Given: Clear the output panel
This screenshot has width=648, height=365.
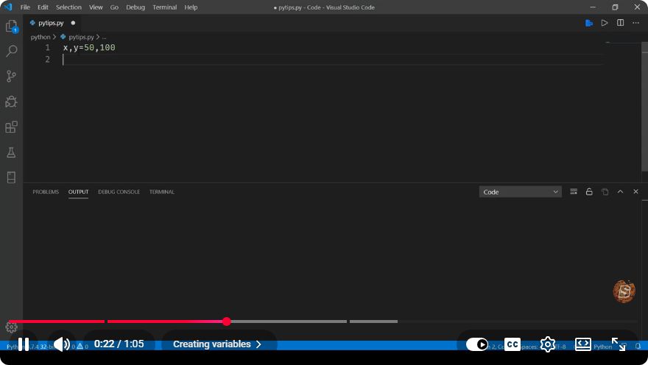Looking at the screenshot, I should click(x=574, y=192).
